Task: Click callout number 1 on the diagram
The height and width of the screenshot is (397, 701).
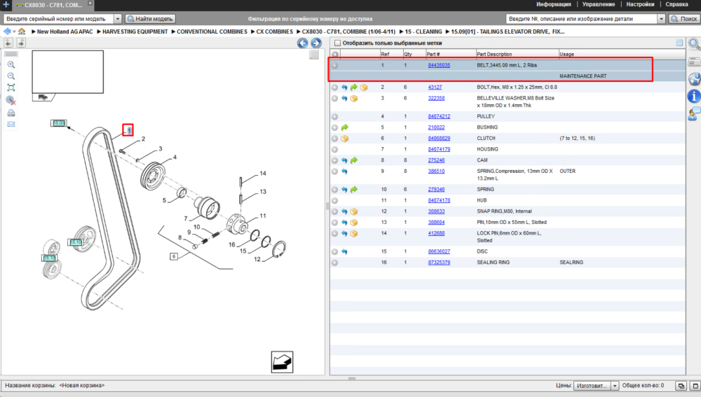Action: (128, 130)
